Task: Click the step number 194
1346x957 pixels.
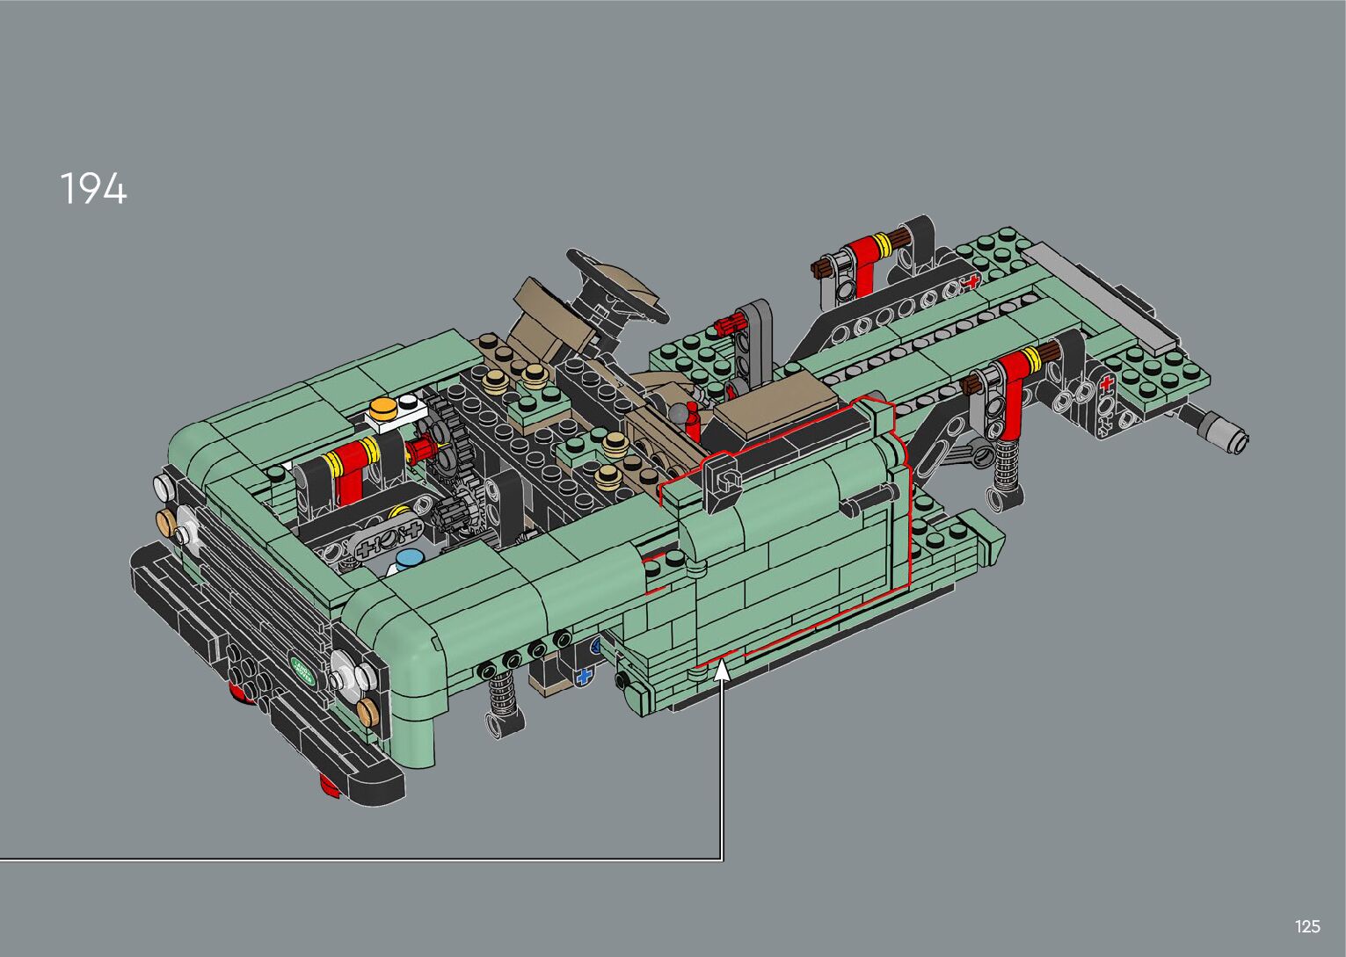Action: [93, 189]
